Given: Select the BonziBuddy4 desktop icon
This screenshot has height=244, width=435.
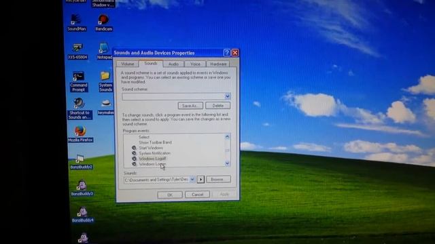Looking at the screenshot, I should coord(83,215).
